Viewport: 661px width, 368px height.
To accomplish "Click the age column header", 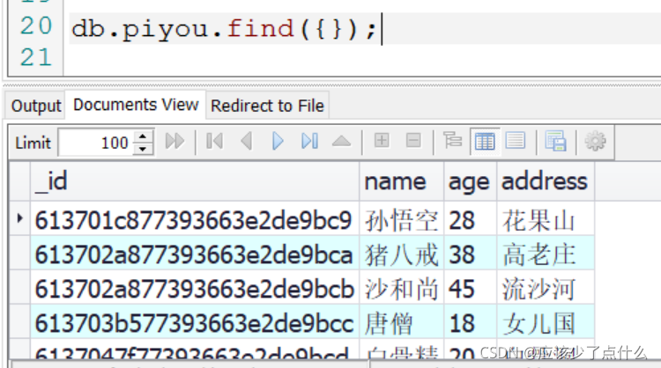I will 471,181.
